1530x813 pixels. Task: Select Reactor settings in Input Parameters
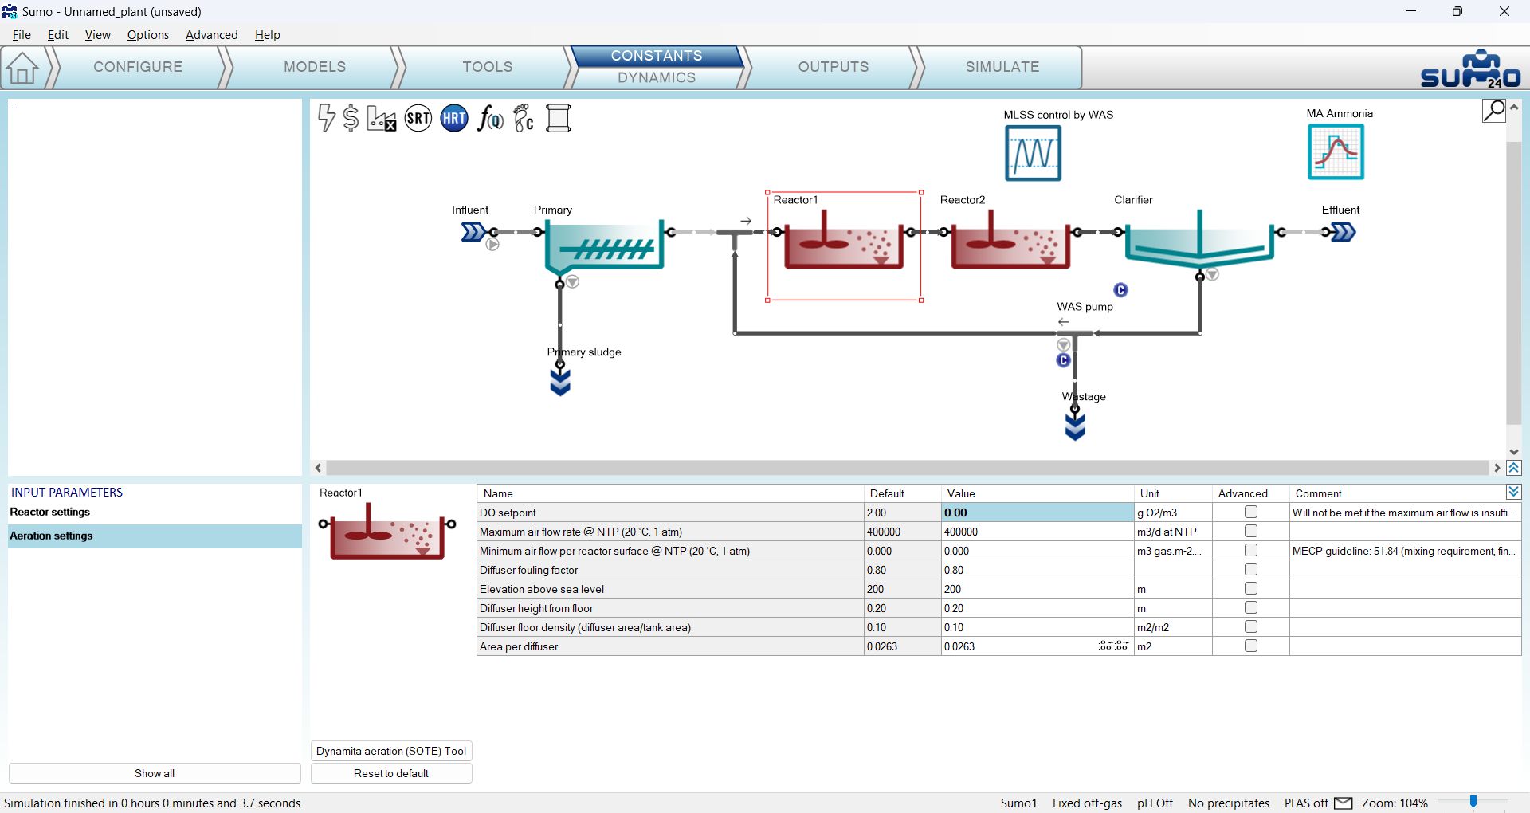[x=155, y=512]
